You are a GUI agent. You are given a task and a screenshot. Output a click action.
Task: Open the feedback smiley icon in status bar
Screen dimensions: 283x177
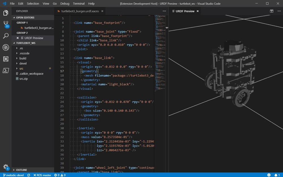269,175
